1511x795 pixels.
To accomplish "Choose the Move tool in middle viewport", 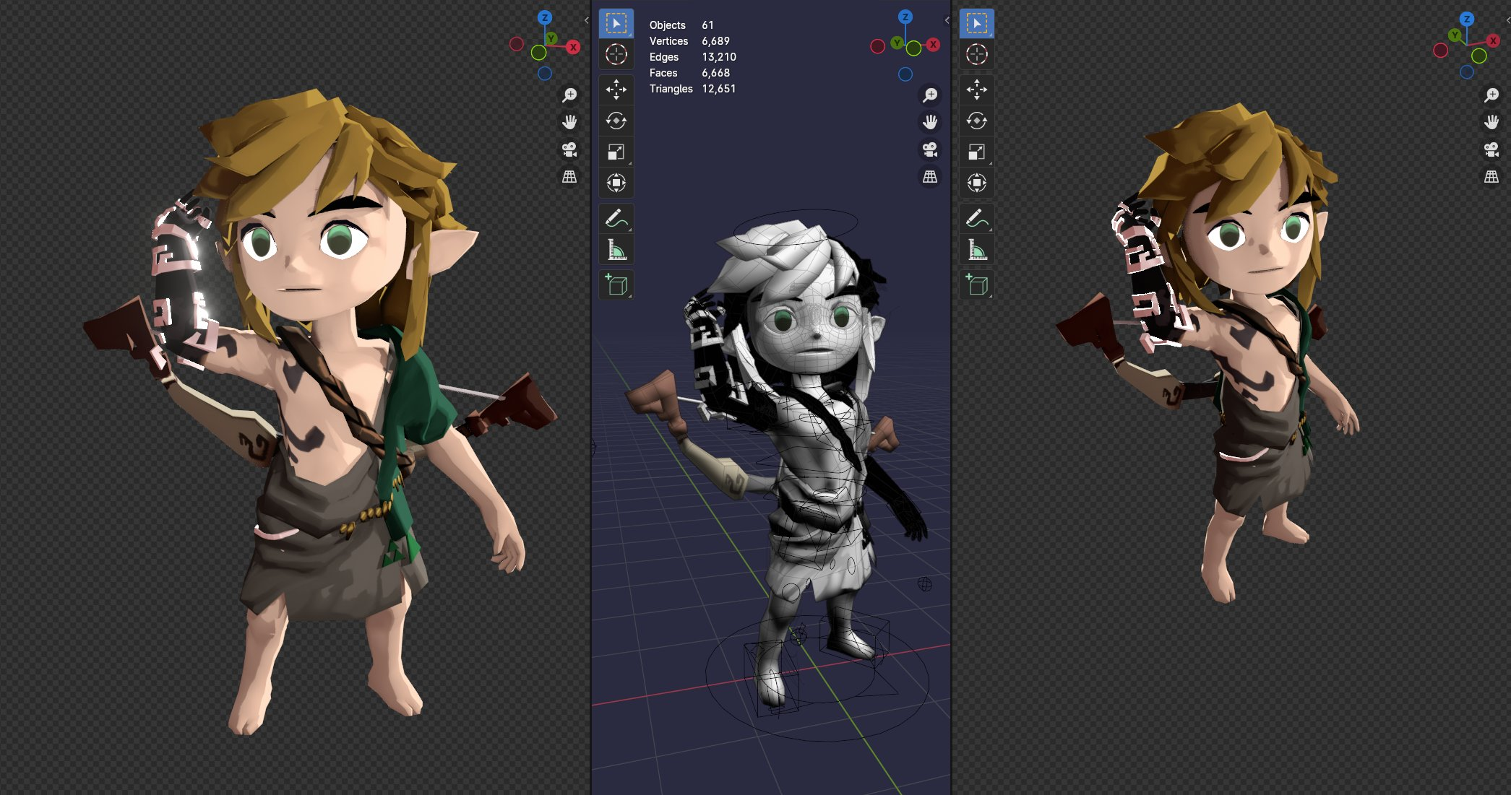I will click(x=616, y=90).
